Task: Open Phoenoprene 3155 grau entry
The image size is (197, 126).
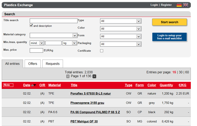Action: click(87, 103)
